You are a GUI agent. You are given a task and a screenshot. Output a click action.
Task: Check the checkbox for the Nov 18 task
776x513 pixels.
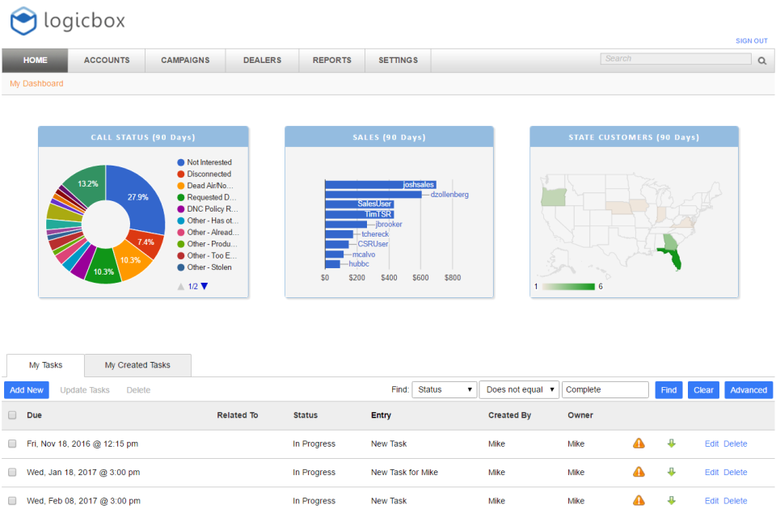14,444
